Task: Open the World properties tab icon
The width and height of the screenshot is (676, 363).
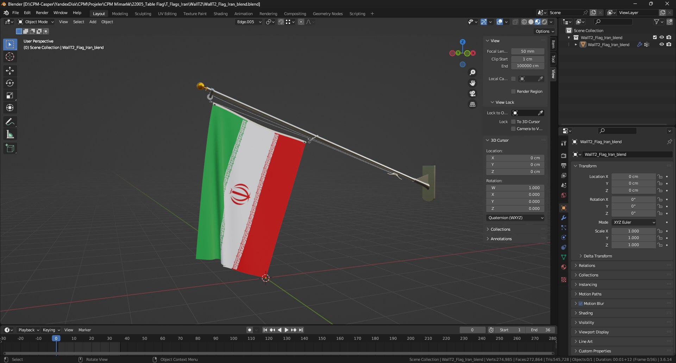Action: tap(564, 195)
